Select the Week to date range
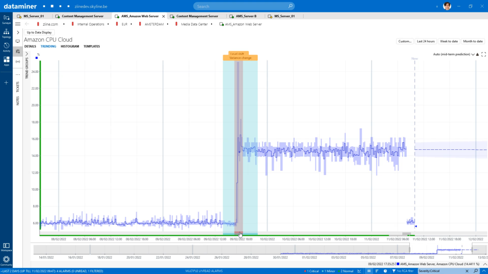This screenshot has height=274, width=488. [x=449, y=41]
